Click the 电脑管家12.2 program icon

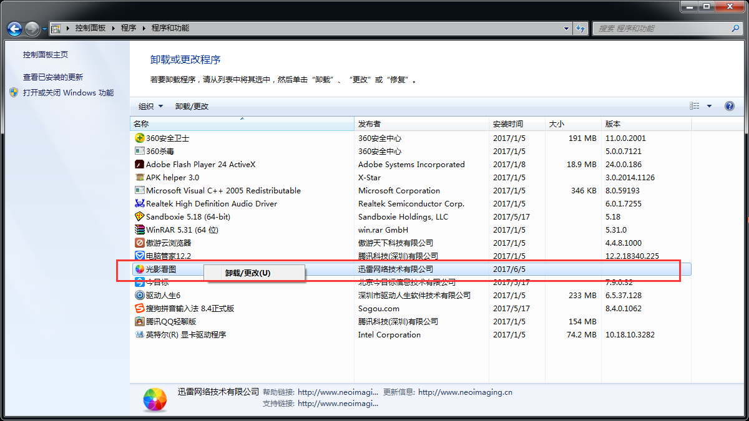(x=139, y=256)
